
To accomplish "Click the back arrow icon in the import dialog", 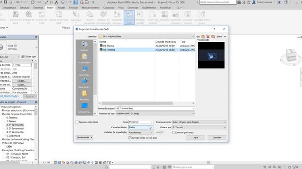I will click(x=198, y=37).
